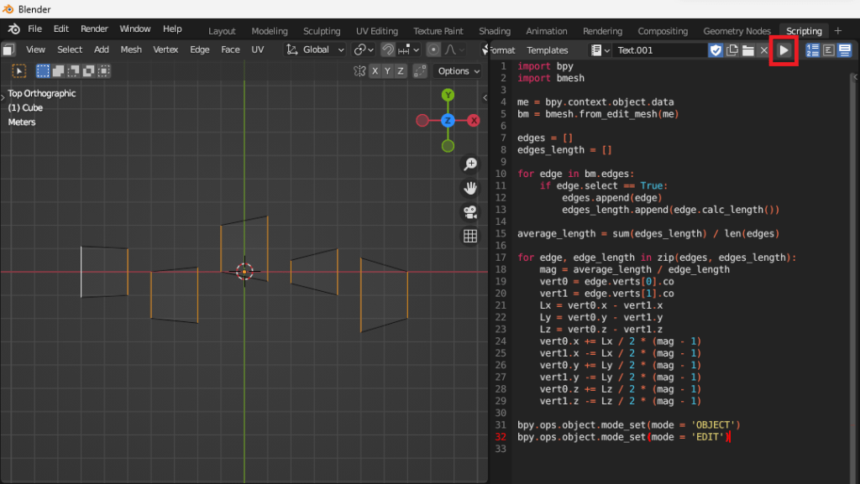Expand the Options dropdown in viewport

tap(459, 71)
